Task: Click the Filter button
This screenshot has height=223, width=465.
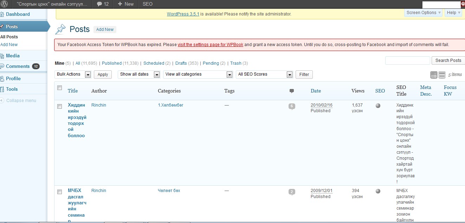Action: (304, 75)
